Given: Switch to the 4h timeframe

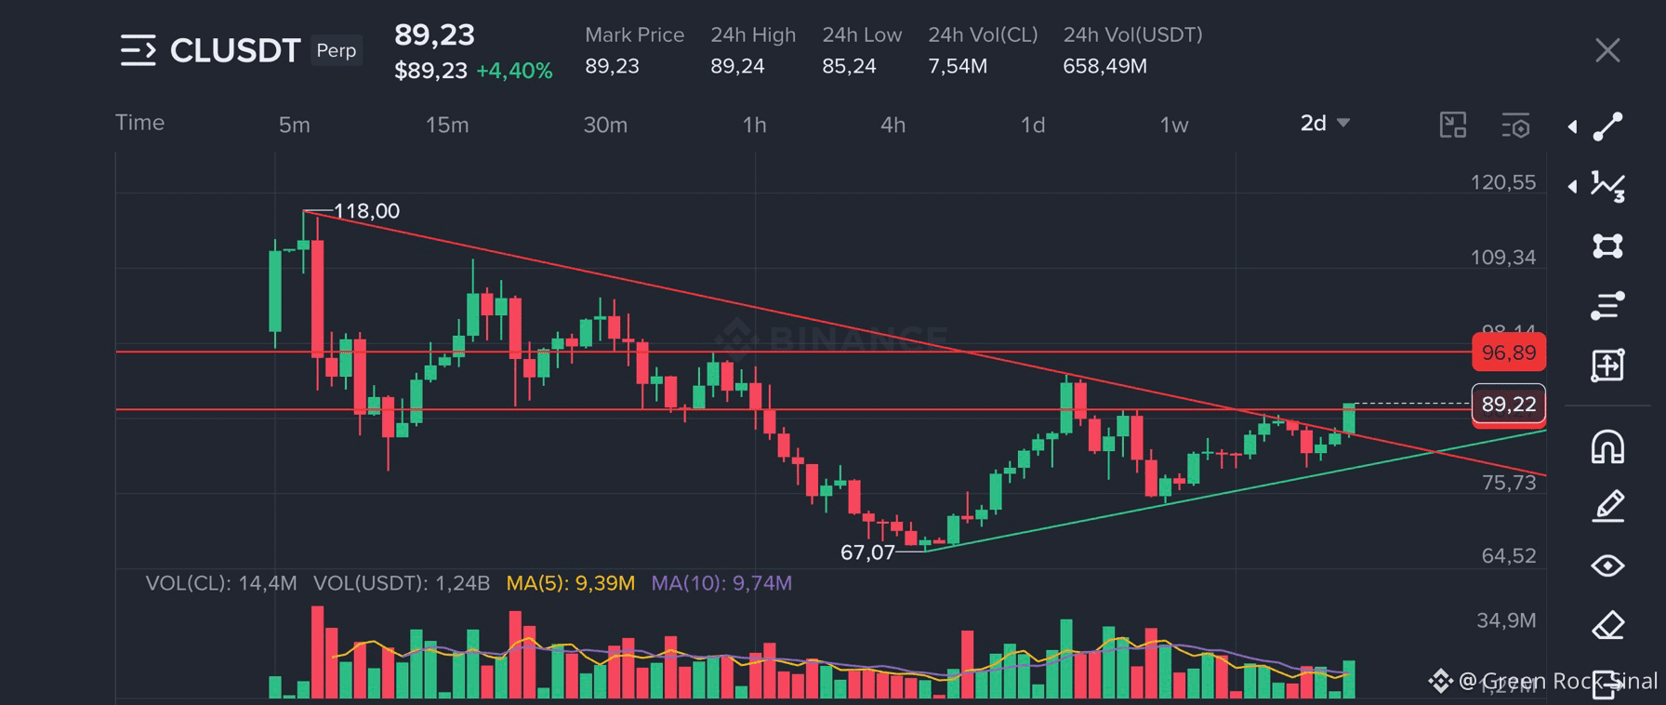Looking at the screenshot, I should point(892,125).
